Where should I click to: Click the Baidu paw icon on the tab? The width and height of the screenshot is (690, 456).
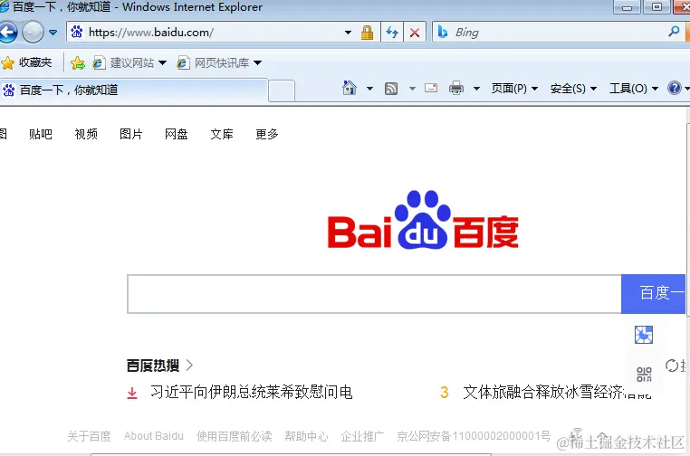9,90
